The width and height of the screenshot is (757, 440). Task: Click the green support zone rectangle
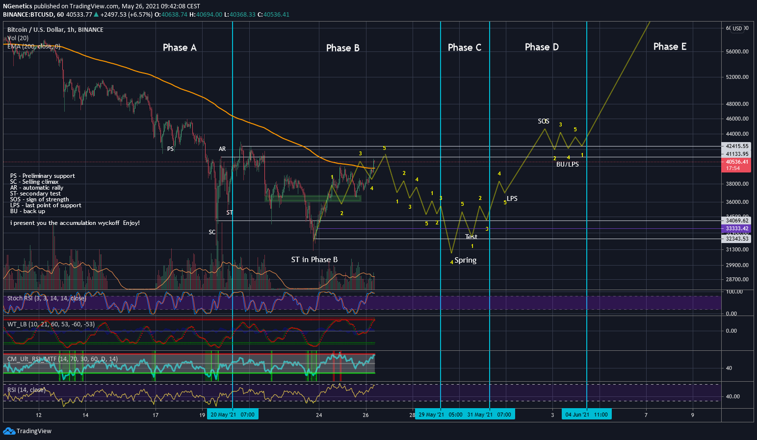pyautogui.click(x=313, y=198)
